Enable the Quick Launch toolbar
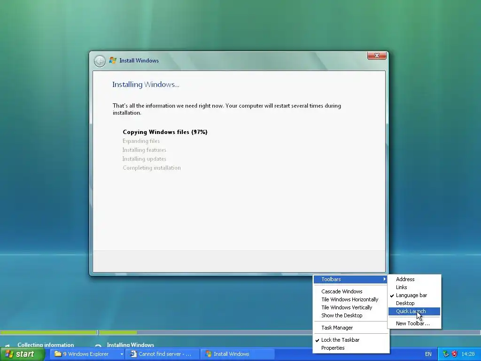Screen dimensions: 481x361 414,311
